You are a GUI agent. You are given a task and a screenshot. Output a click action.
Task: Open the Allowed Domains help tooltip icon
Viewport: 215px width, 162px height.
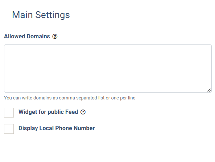click(x=55, y=37)
